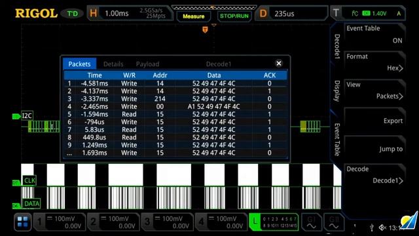Switch to the Details tab
The image size is (419, 236).
(x=113, y=64)
